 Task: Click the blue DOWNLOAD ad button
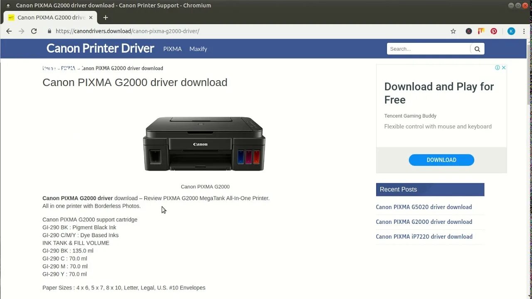click(x=441, y=160)
